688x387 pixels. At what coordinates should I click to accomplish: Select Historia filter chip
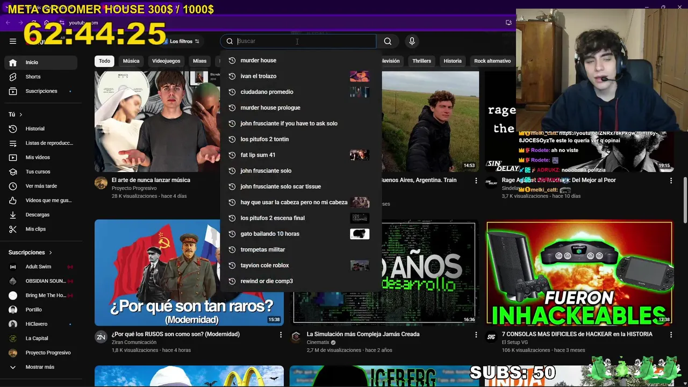453,61
